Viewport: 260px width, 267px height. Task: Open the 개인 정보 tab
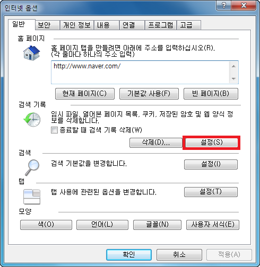pos(77,25)
